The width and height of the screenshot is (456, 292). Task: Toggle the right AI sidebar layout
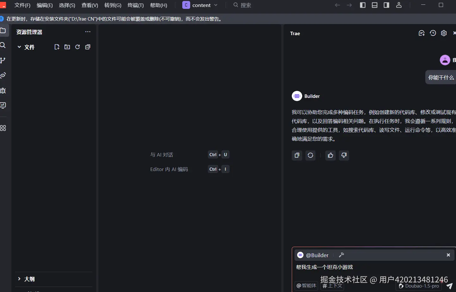coord(386,5)
